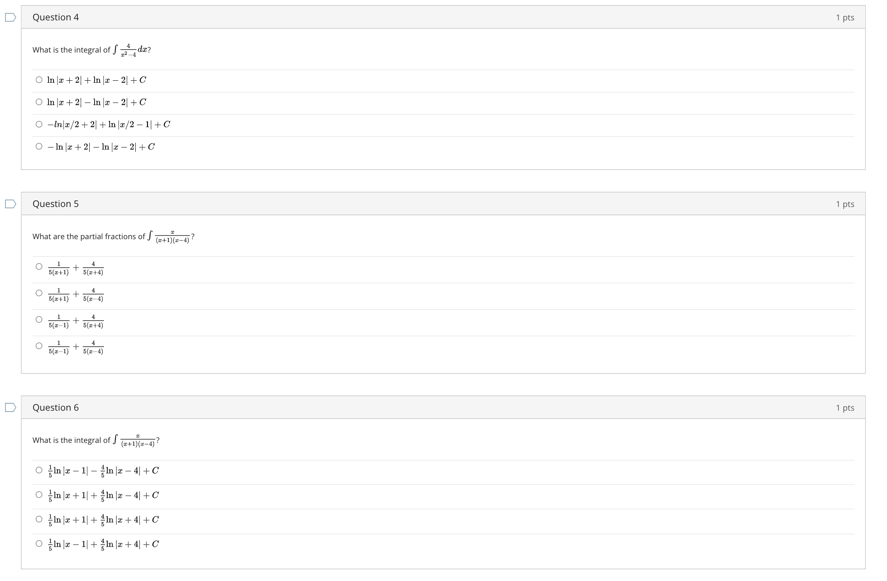The image size is (887, 581).
Task: Select (1/5)ln|x+1| + (4/5)ln|x+4| + C
Action: pyautogui.click(x=39, y=519)
